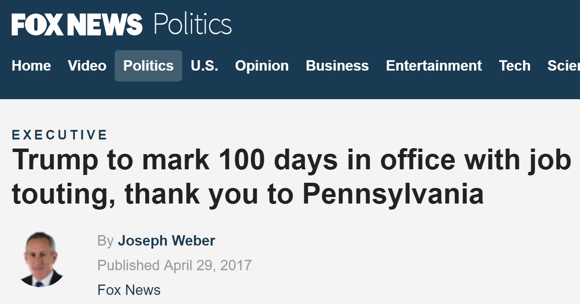Viewport: 580px width, 304px height.
Task: Click the headline's first line about 100 days
Action: click(x=291, y=160)
